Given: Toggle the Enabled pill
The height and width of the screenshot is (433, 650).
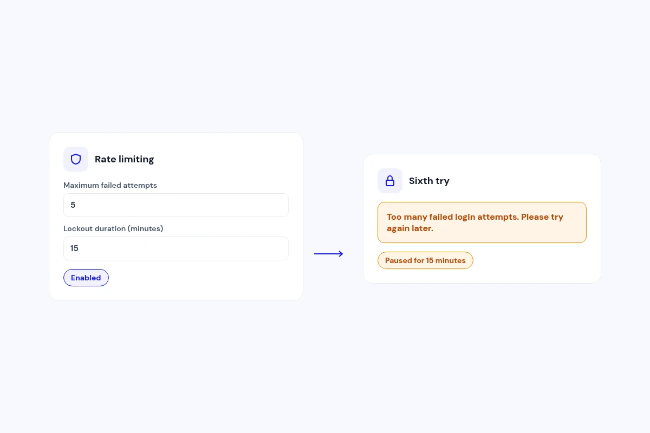Looking at the screenshot, I should click(86, 278).
